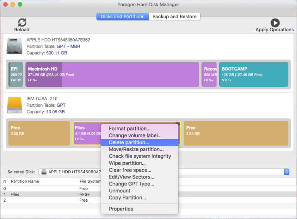The width and height of the screenshot is (297, 219).
Task: Click the disk icon in Selected Disk dropdown
Action: (44, 172)
